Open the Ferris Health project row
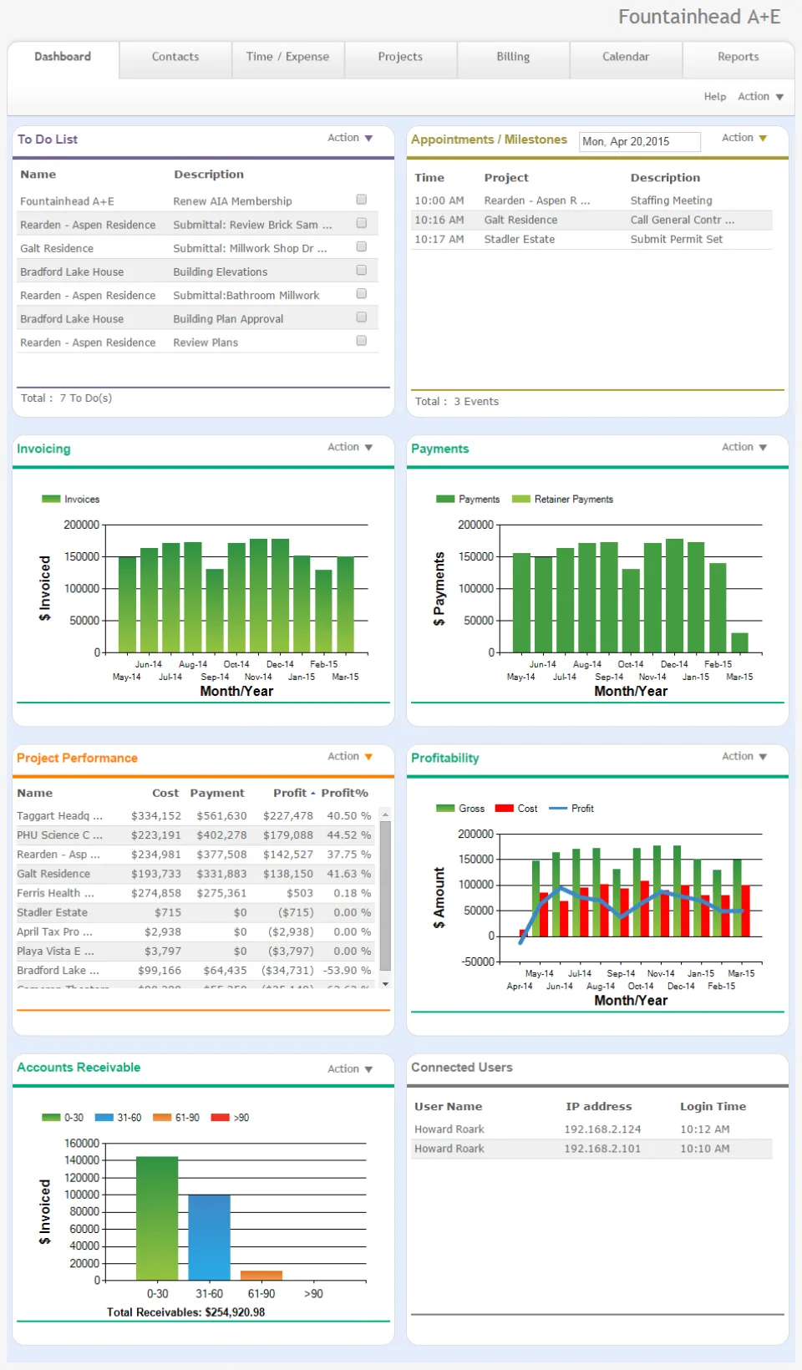This screenshot has height=1370, width=802. 196,892
